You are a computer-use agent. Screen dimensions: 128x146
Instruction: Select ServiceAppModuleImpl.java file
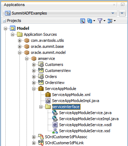tap(76, 101)
